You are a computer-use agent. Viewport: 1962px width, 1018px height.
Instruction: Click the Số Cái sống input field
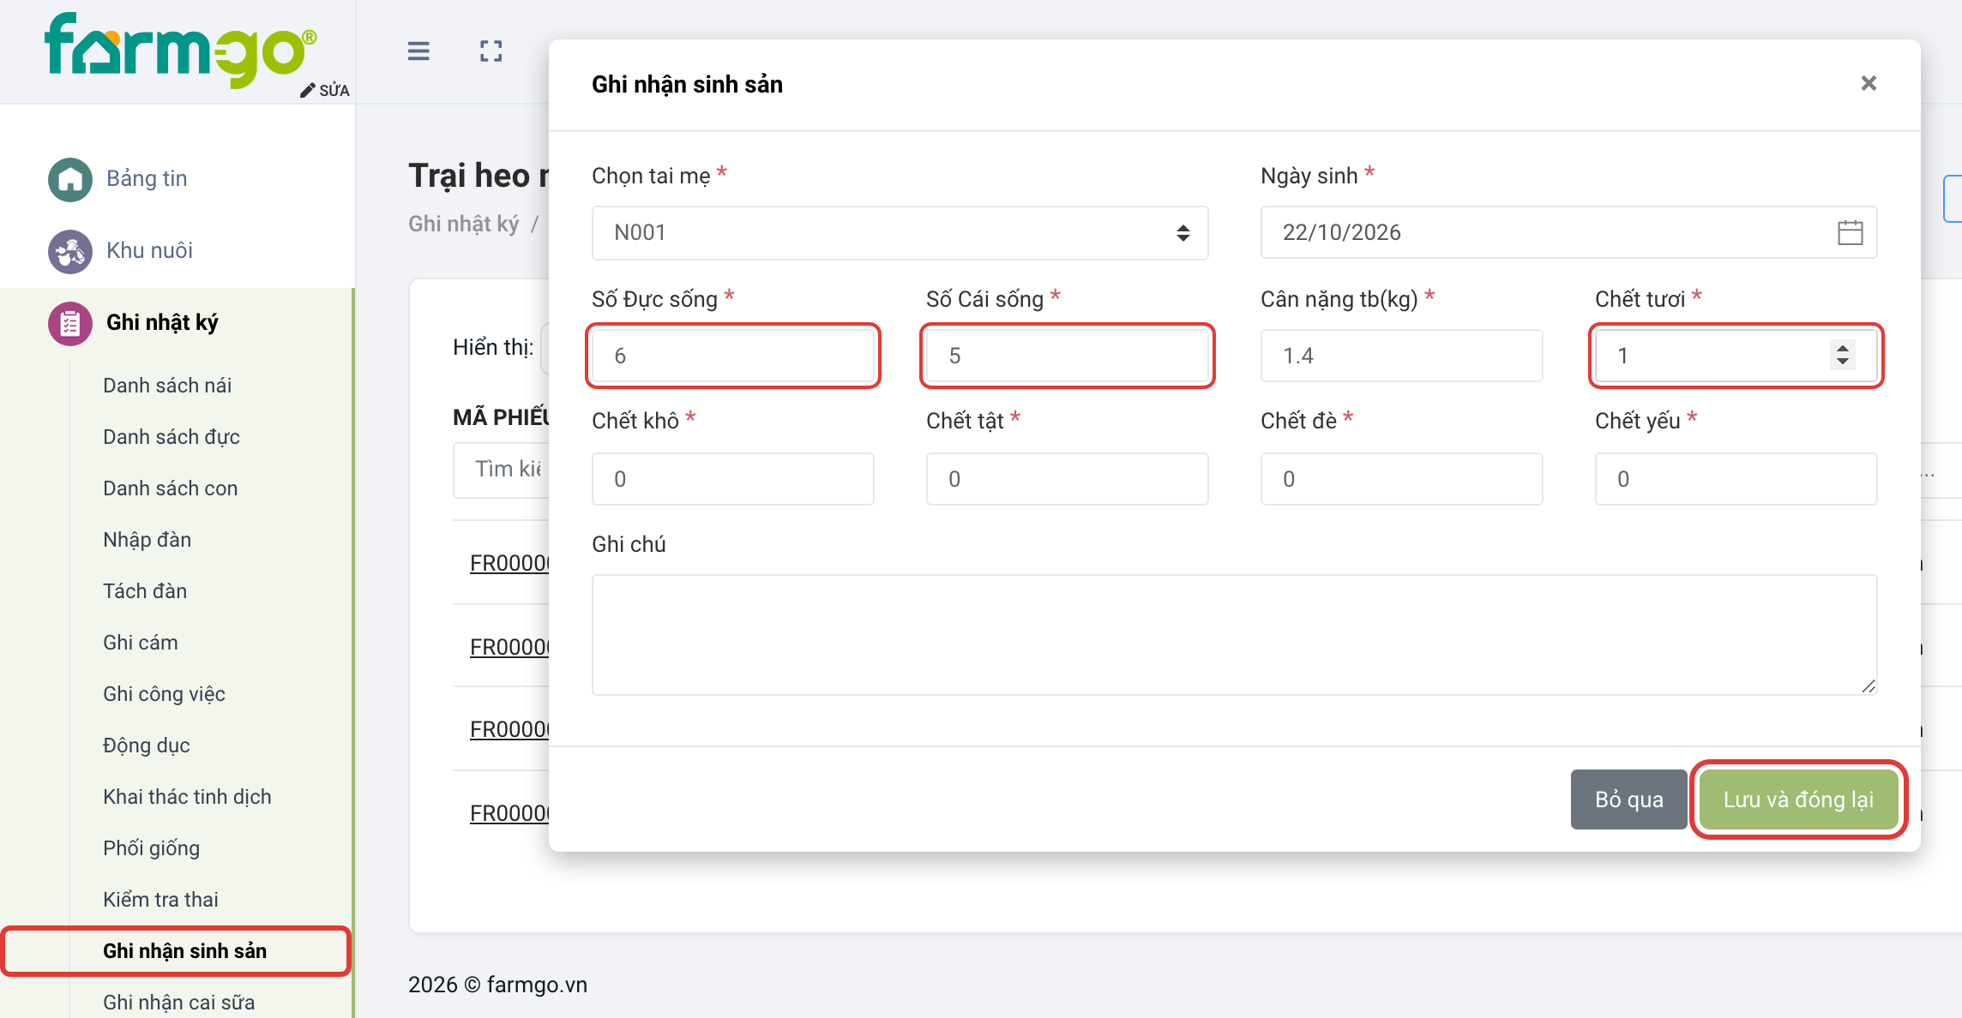1068,355
